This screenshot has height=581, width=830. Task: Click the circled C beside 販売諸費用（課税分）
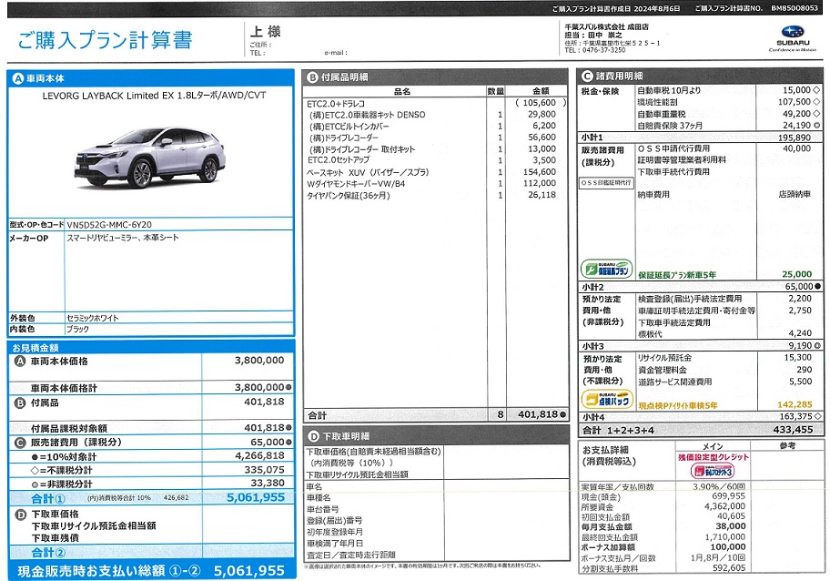click(x=20, y=443)
